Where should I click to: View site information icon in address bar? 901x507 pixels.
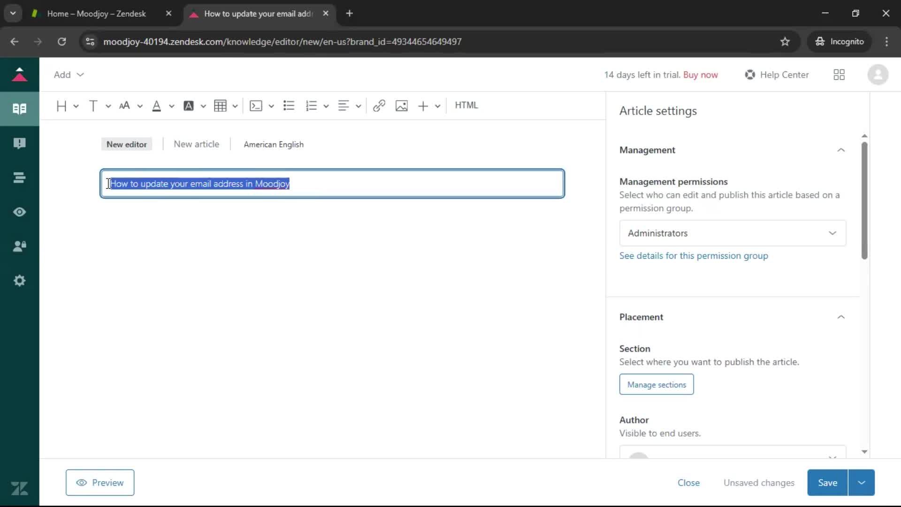click(x=90, y=41)
